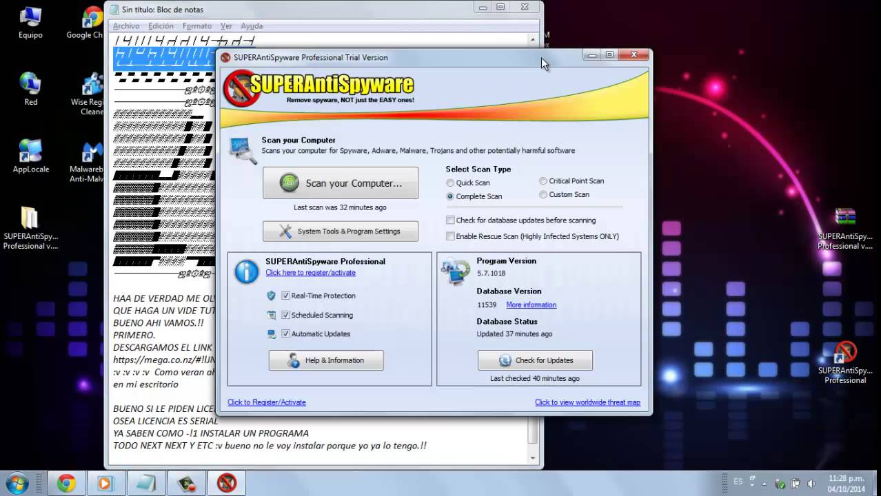This screenshot has width=881, height=496.
Task: Open Equipo desktop icon
Action: [30, 23]
